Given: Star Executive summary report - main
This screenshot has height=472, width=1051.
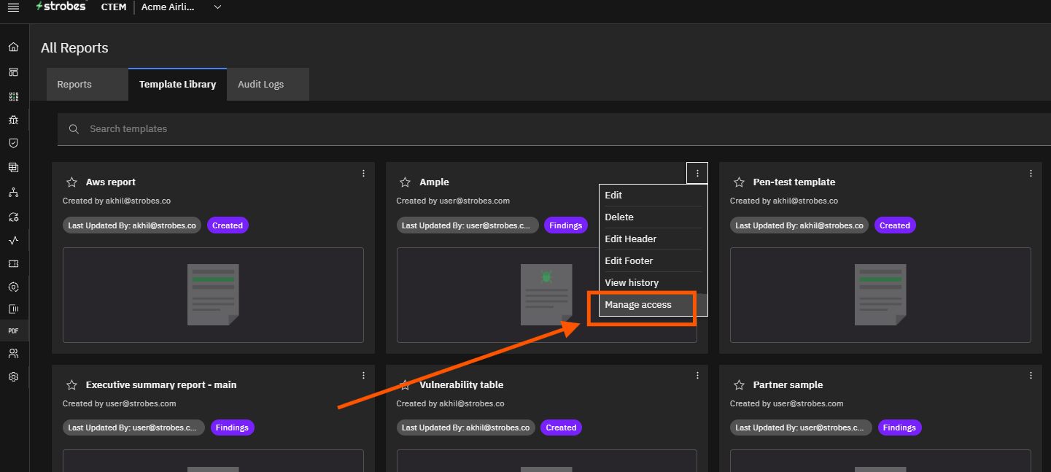Looking at the screenshot, I should coord(71,385).
